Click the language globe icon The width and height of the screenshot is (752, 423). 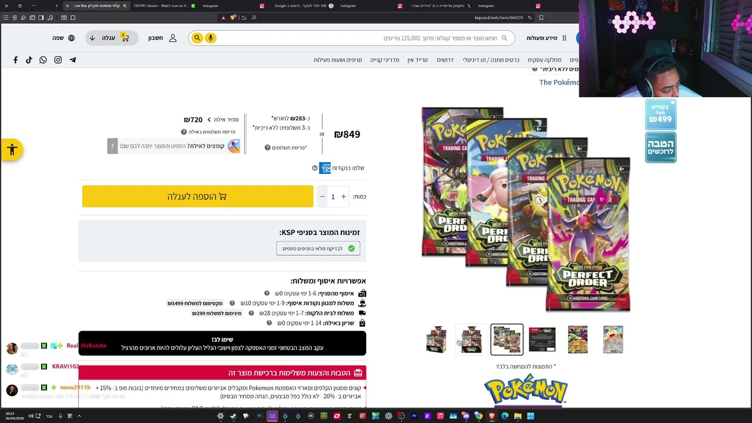point(71,38)
